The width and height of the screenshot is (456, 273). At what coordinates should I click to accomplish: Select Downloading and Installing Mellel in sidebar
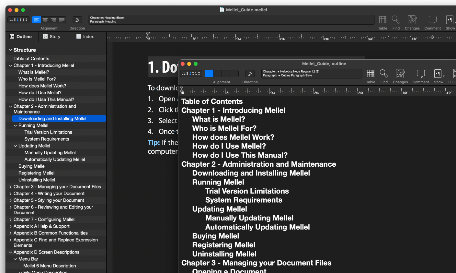[59, 119]
